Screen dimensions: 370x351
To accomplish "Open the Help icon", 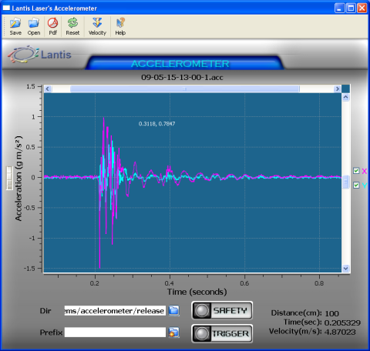I will (x=120, y=26).
